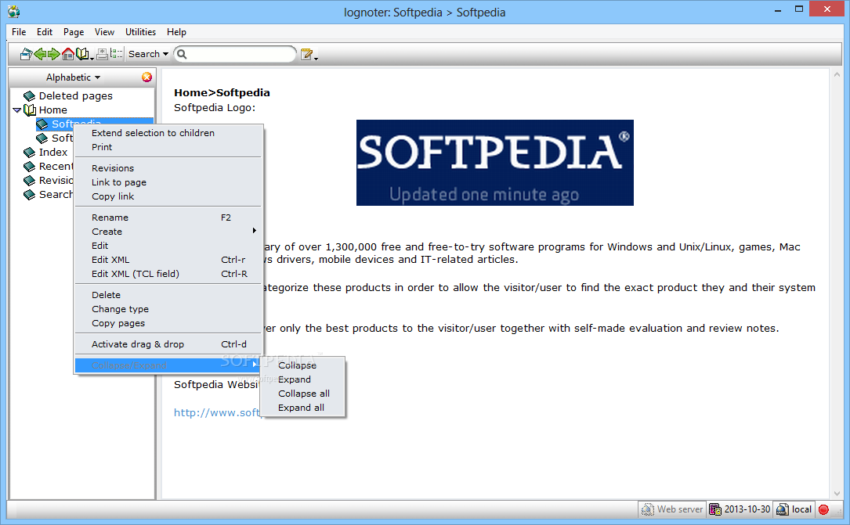
Task: Click the Web server status button
Action: 672,509
